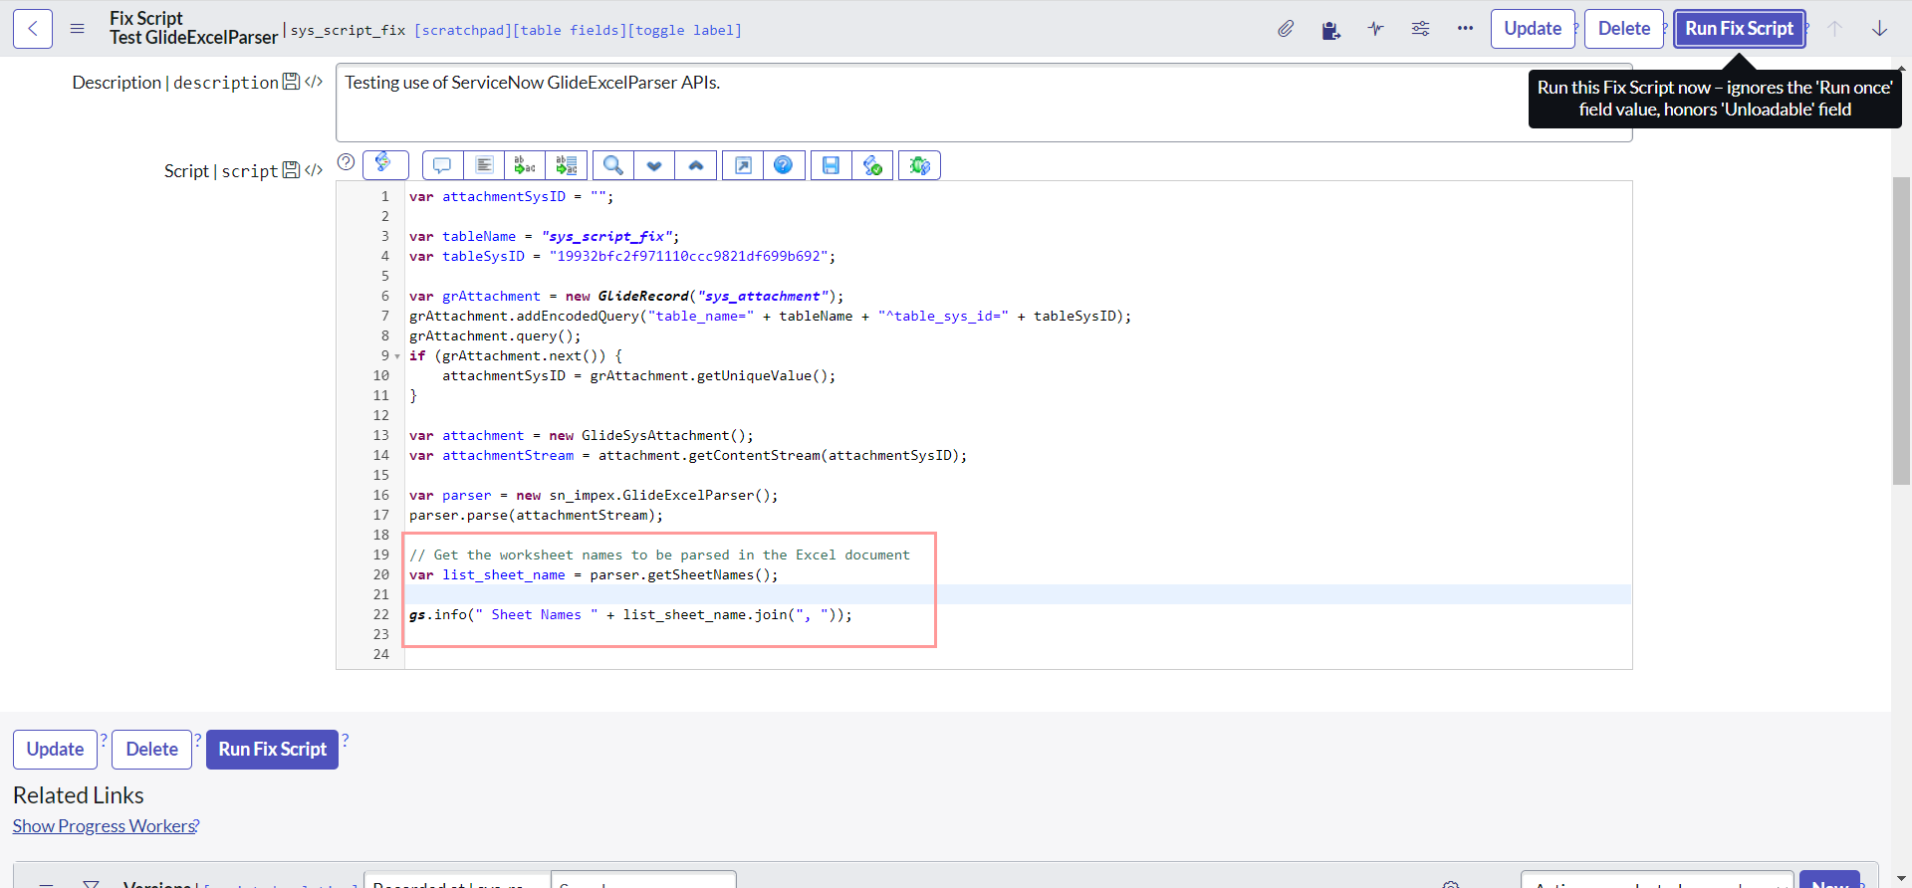Click floppy icon beside Script label
The height and width of the screenshot is (888, 1912).
coord(291,170)
